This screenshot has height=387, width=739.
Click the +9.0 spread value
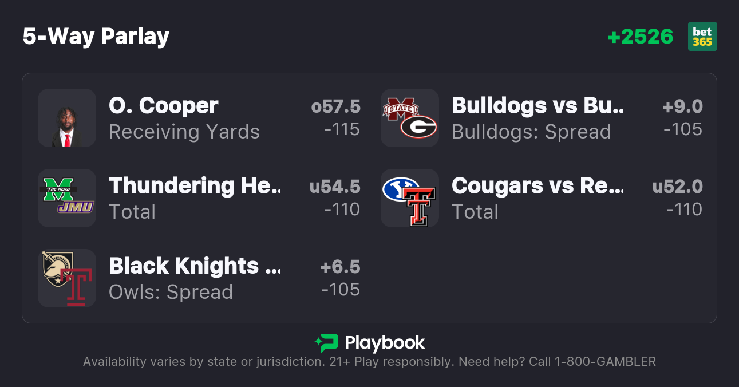[682, 106]
